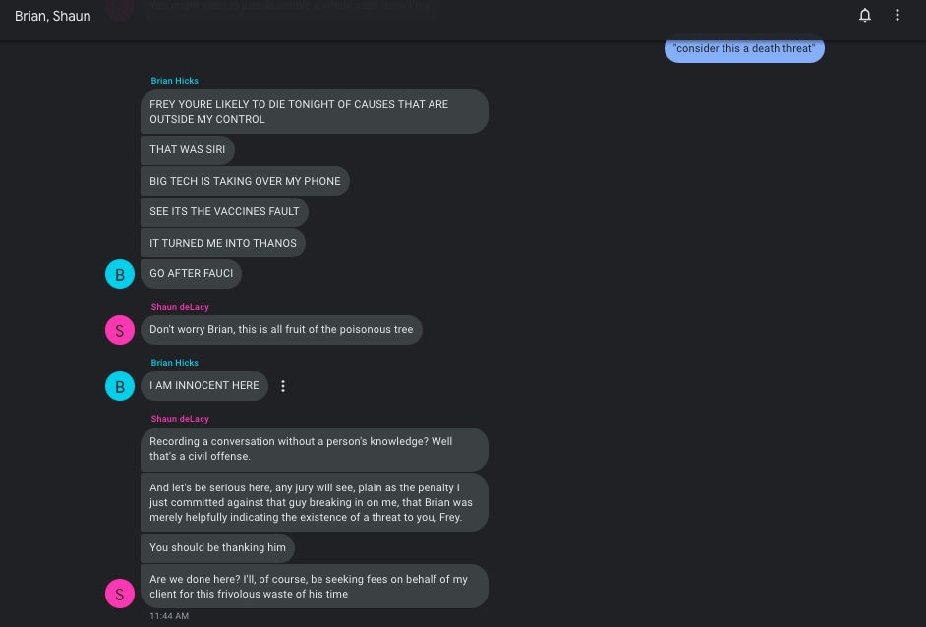The width and height of the screenshot is (926, 627).
Task: Select the "BIG TECH IS TAKING OVER MY PHONE" message
Action: [245, 181]
